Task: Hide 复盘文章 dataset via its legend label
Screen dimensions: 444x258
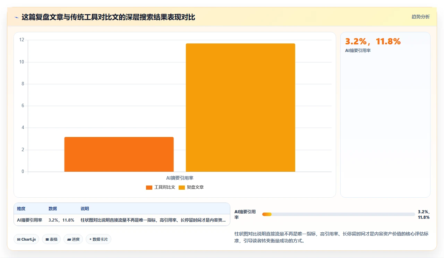Action: pyautogui.click(x=191, y=187)
